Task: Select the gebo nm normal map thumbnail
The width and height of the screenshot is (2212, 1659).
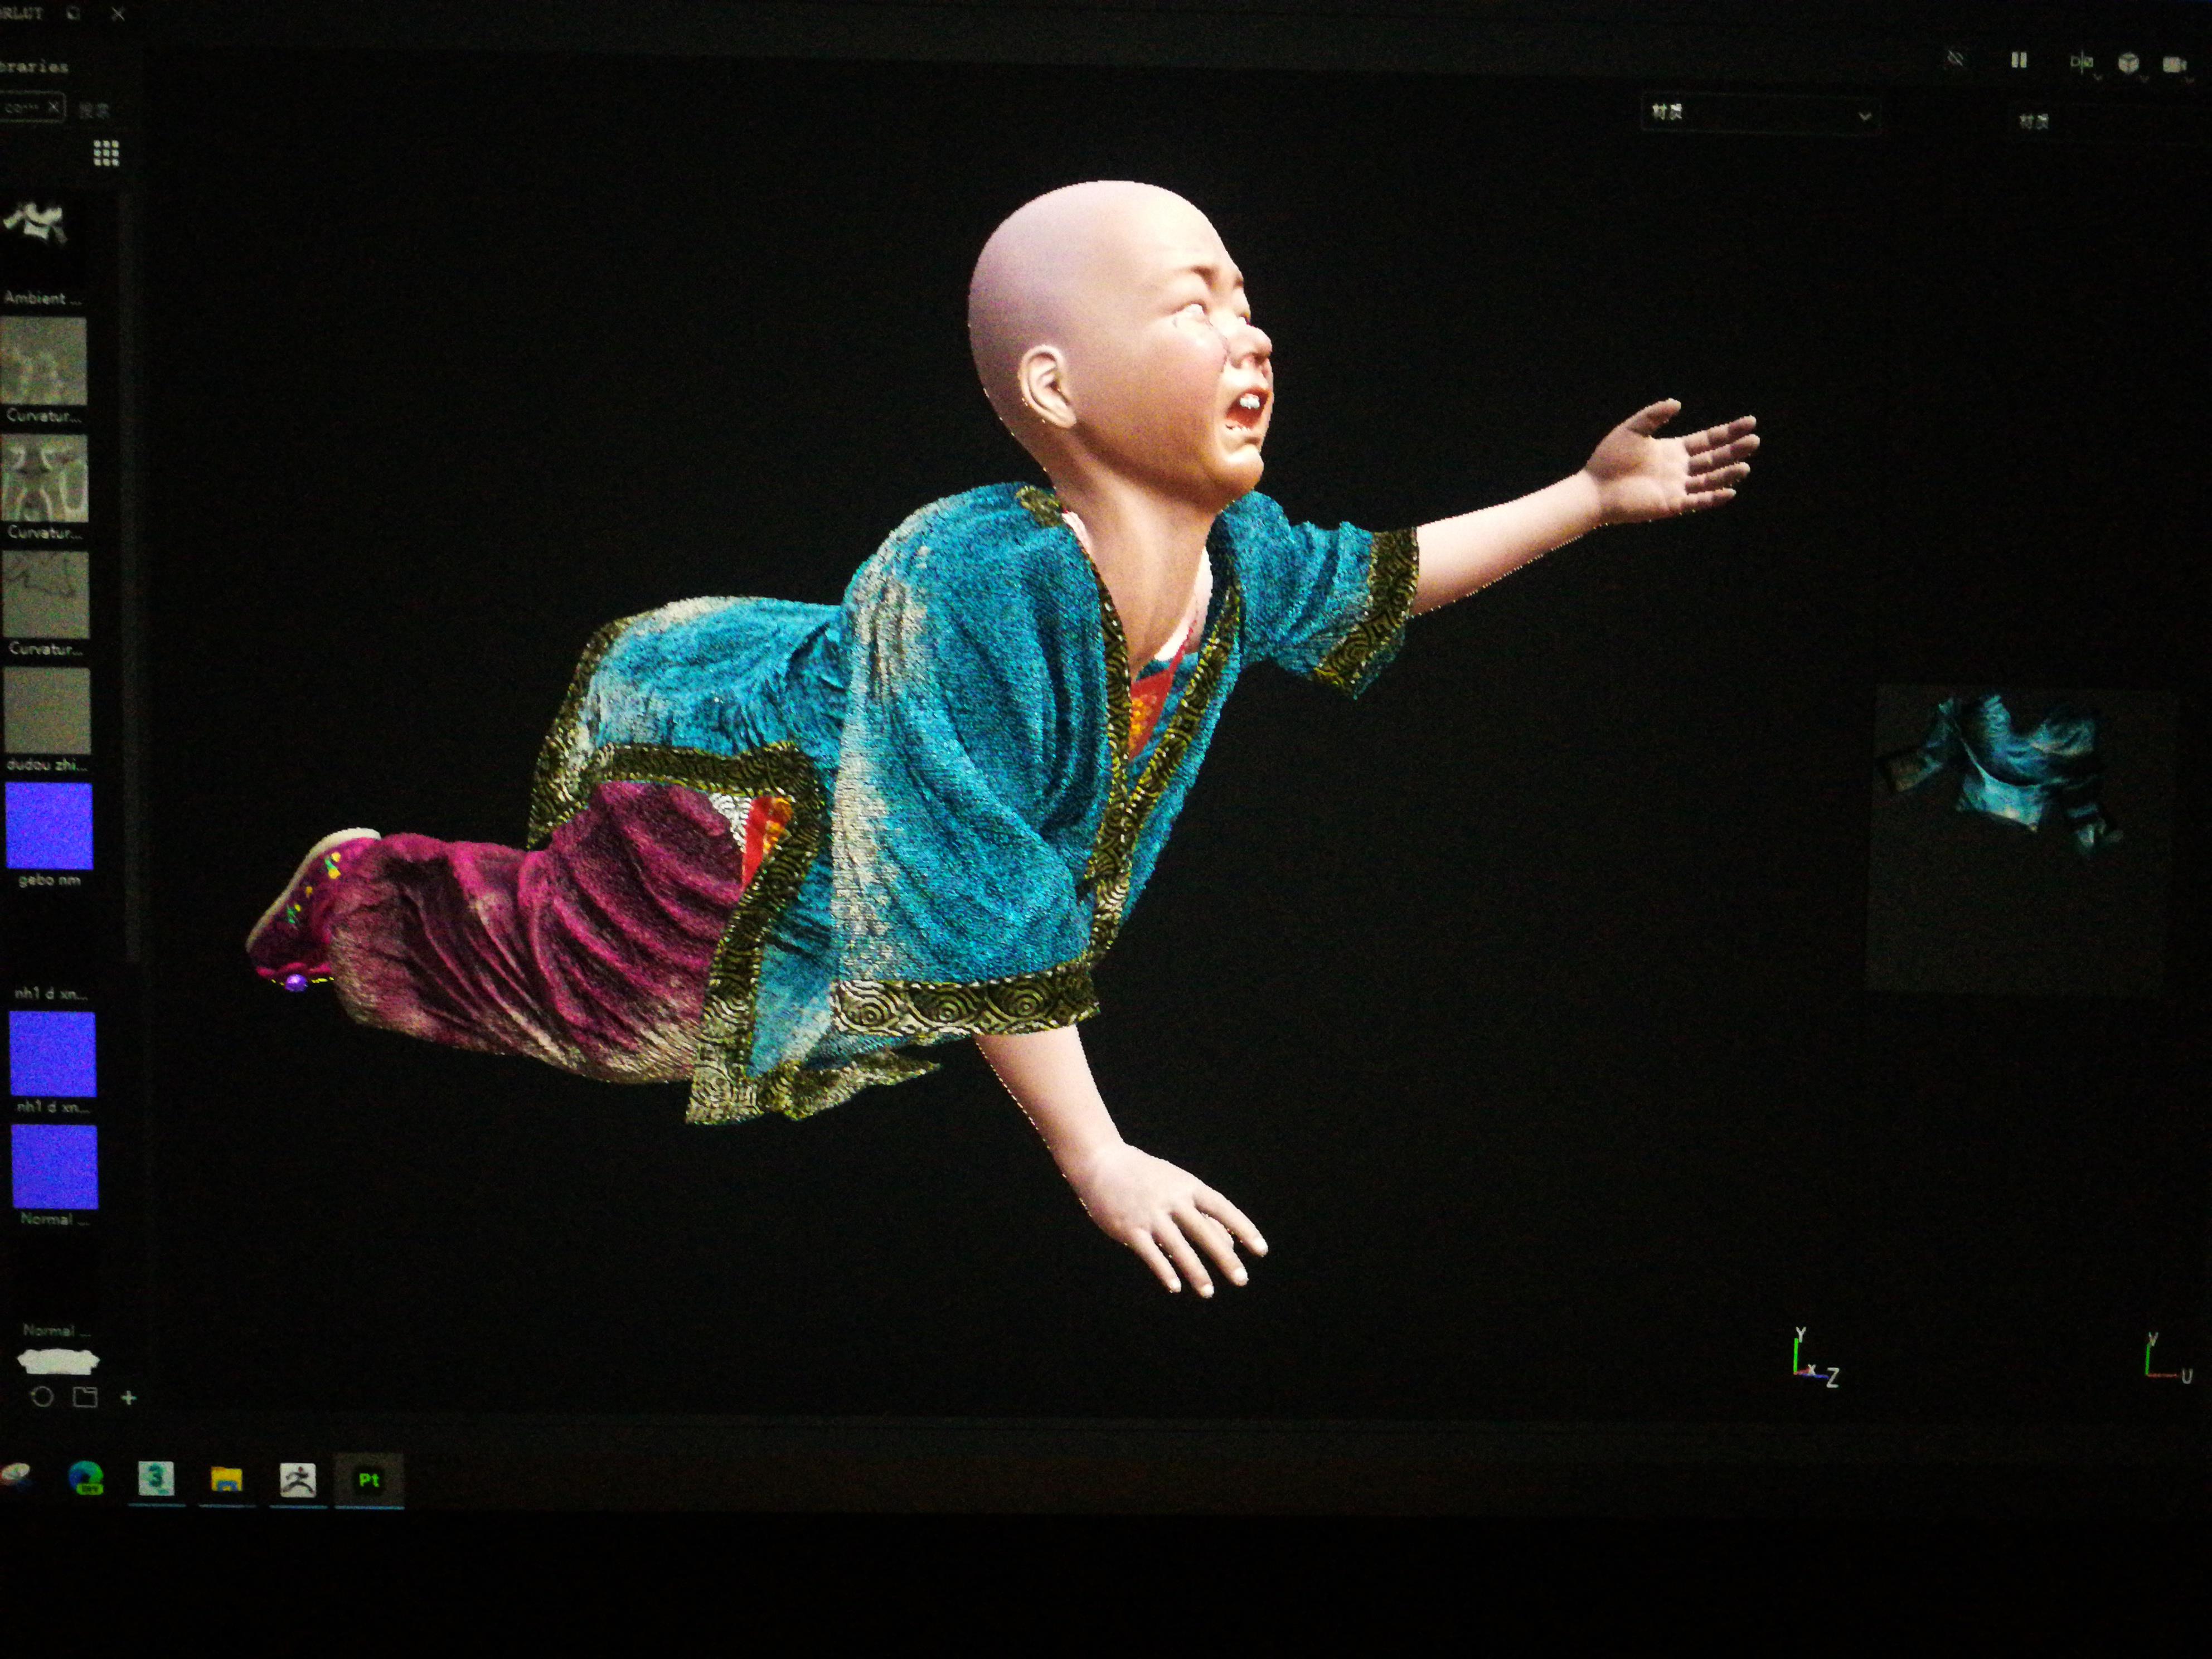Action: tap(49, 825)
